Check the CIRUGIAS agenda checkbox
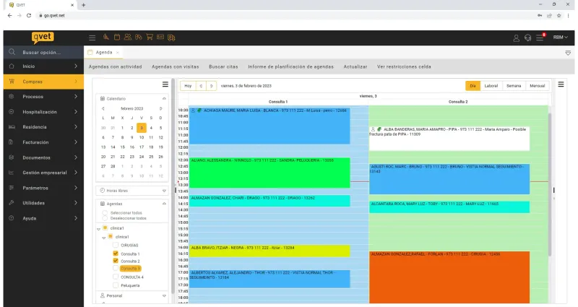This screenshot has width=578, height=307. tap(116, 245)
